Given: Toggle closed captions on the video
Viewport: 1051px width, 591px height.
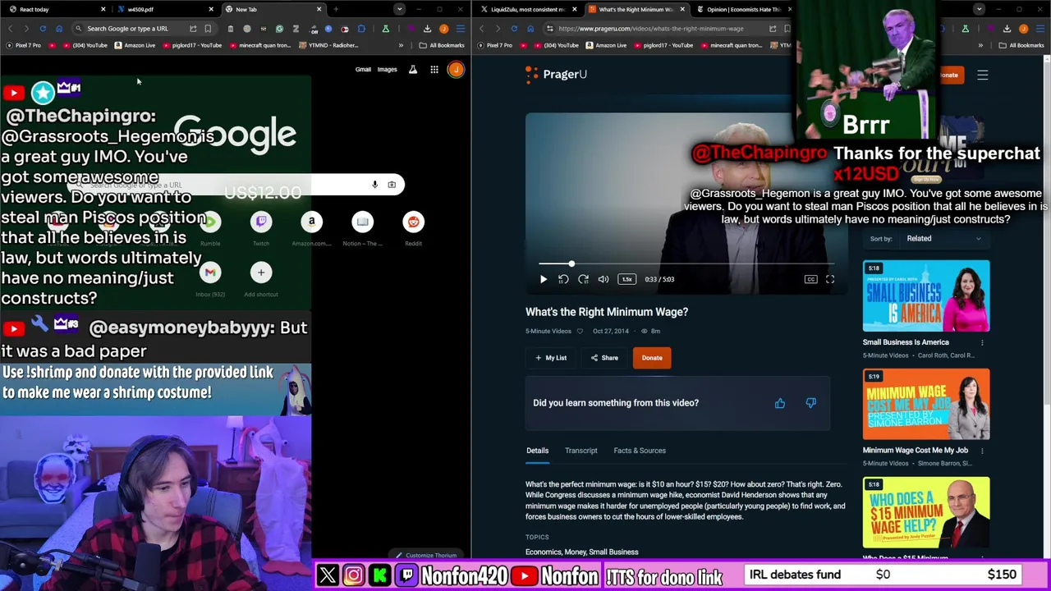Looking at the screenshot, I should [810, 279].
